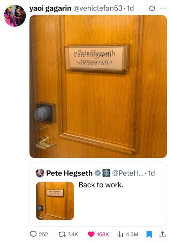Screen dimensions: 171x243
Task: Unlike the post via pink heart
Action: [x=91, y=234]
